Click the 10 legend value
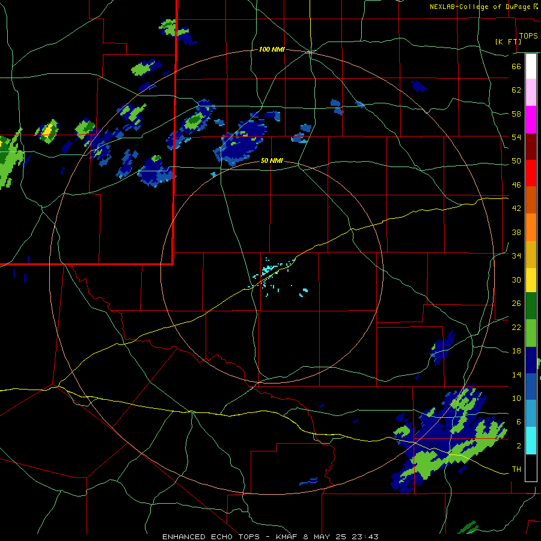 click(516, 399)
